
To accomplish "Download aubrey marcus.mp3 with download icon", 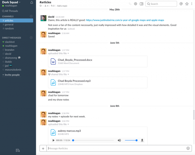I will click(142, 140).
